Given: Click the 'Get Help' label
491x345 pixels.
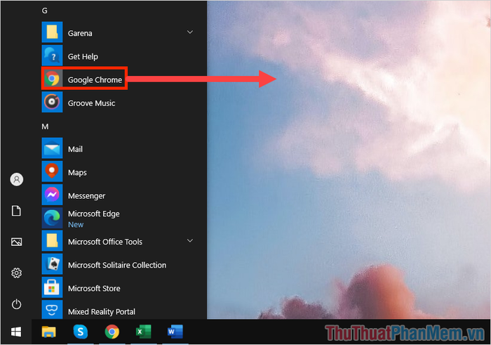Looking at the screenshot, I should (x=83, y=56).
